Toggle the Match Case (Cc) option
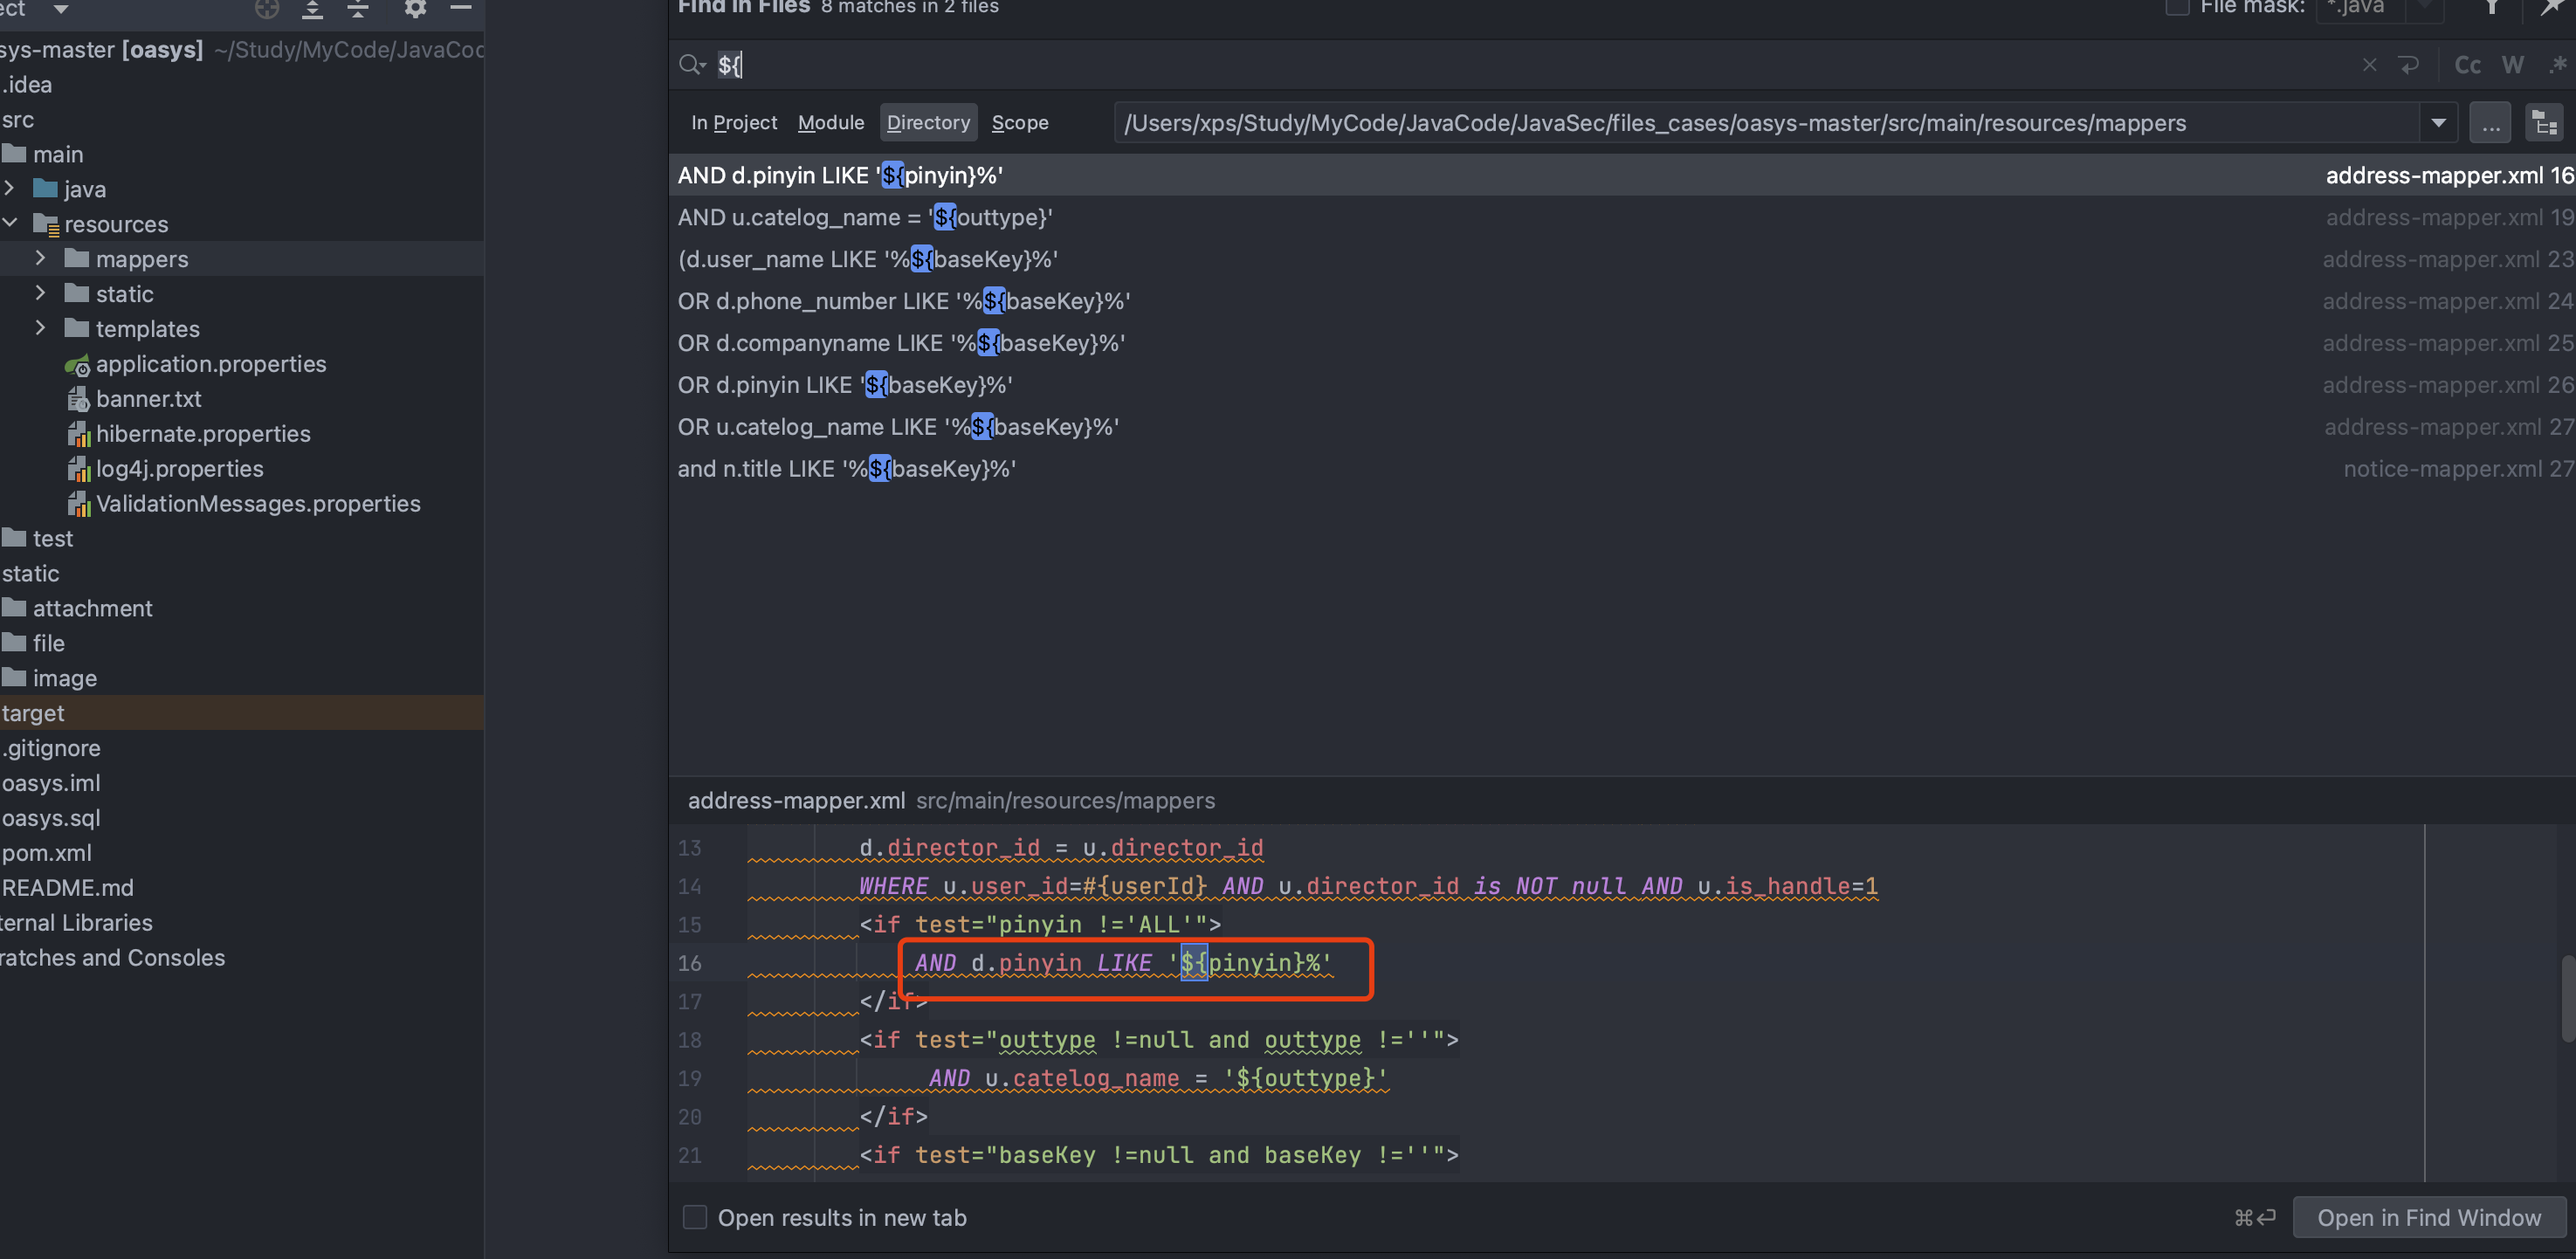This screenshot has height=1259, width=2576. pyautogui.click(x=2467, y=66)
